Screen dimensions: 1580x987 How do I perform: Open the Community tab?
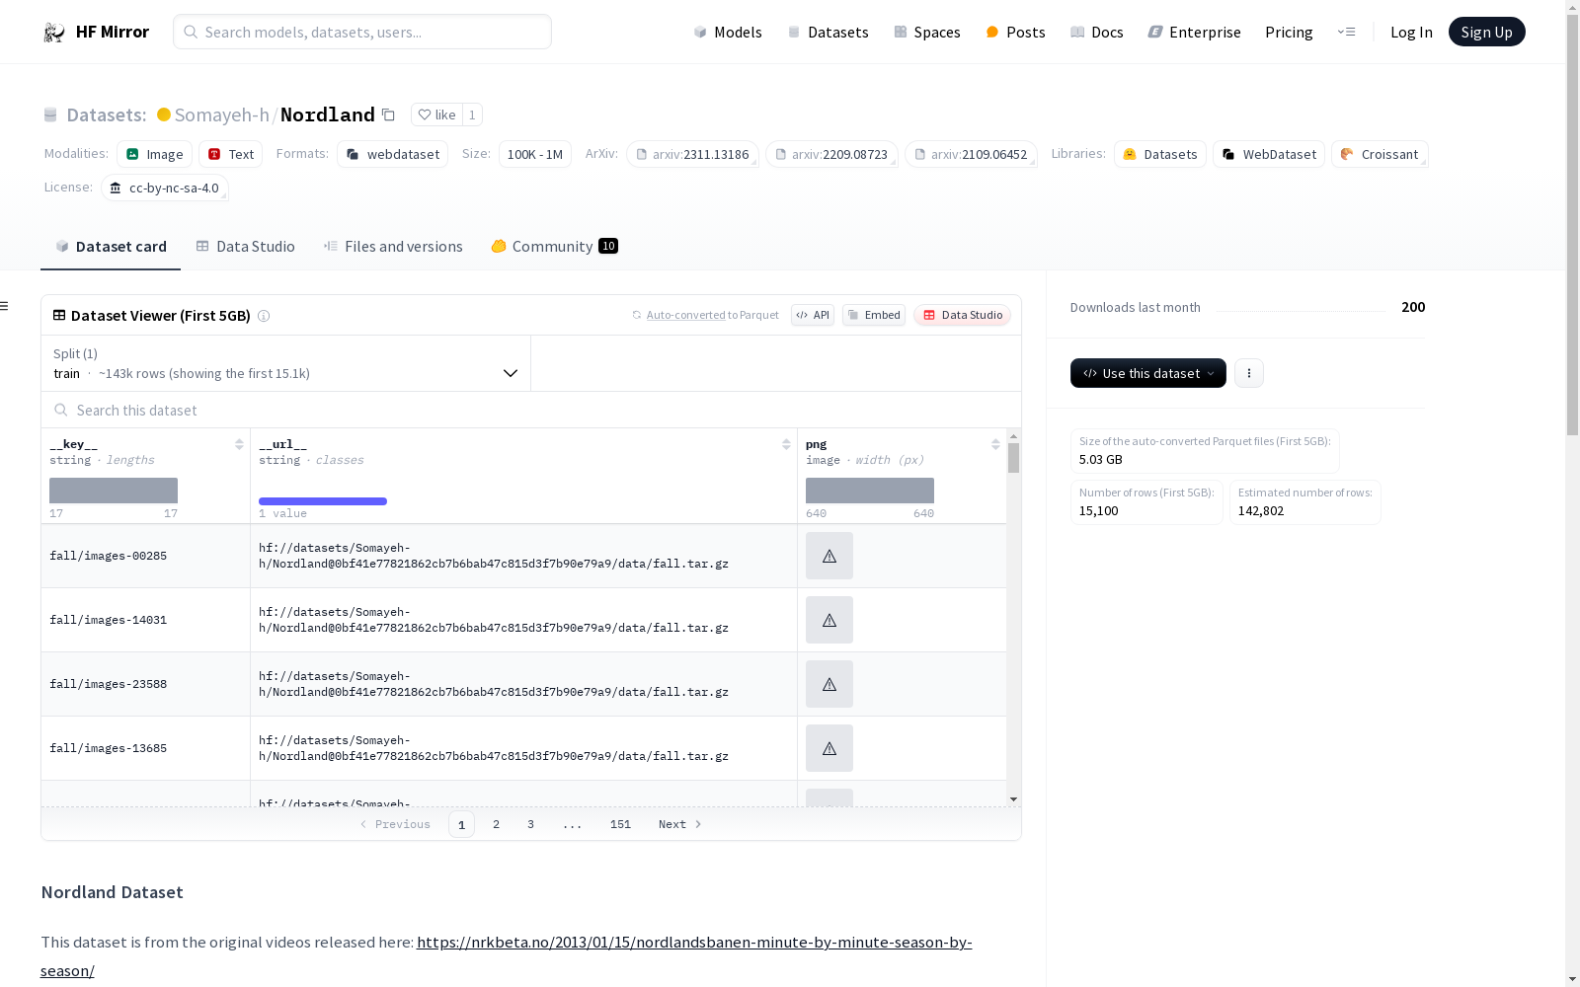pyautogui.click(x=554, y=247)
